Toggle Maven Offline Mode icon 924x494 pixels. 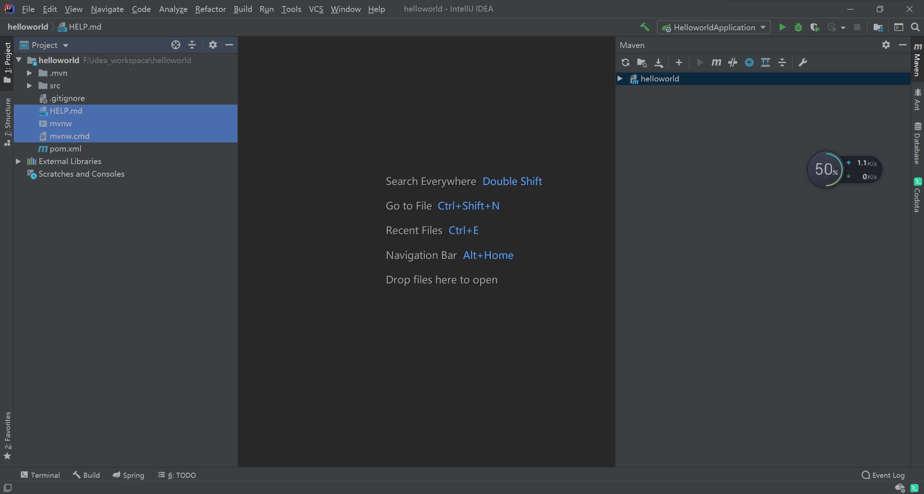[733, 62]
